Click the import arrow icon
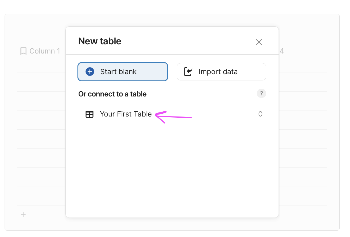Image resolution: width=350 pixels, height=237 pixels. (x=188, y=72)
